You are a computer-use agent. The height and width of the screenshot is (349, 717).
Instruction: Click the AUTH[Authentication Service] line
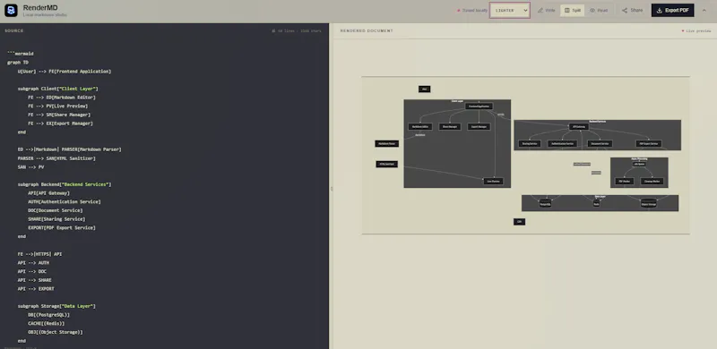pyautogui.click(x=65, y=201)
